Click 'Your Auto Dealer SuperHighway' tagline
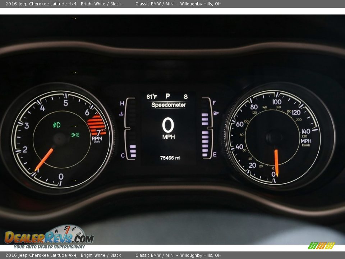This screenshot has height=259, width=345. [x=49, y=247]
